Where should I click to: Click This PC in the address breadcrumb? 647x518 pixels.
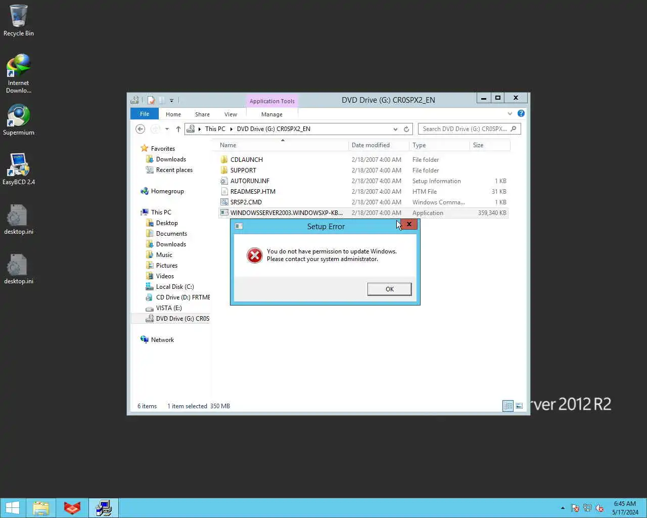(x=215, y=129)
